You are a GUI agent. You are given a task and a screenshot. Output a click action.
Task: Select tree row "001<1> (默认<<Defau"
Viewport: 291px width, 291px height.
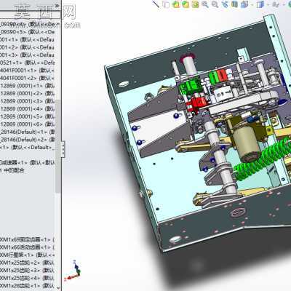tap(27, 40)
